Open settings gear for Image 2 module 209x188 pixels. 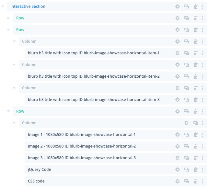click(178, 146)
